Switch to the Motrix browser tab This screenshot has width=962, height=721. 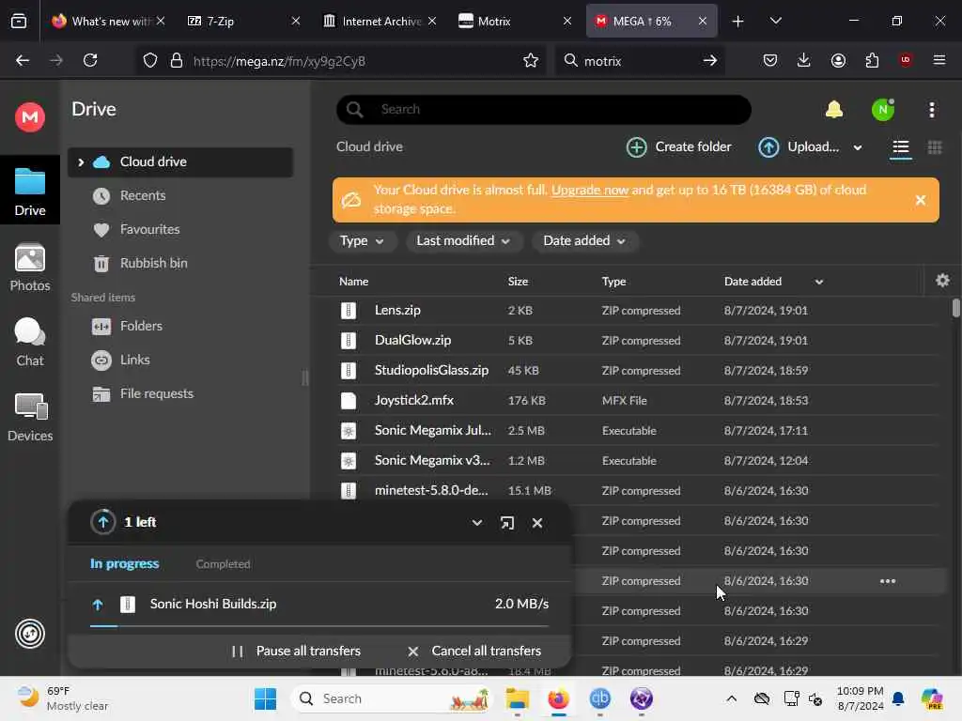(x=516, y=21)
